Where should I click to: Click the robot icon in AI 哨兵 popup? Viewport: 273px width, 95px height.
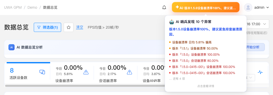(172, 22)
